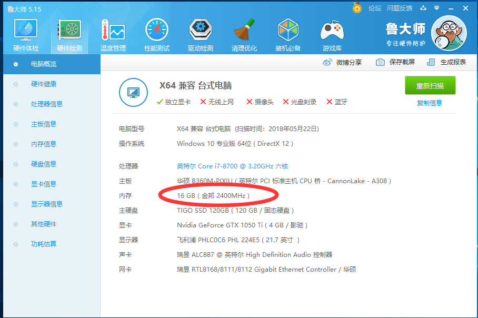Select 电脑概览 in the sidebar

(52, 64)
